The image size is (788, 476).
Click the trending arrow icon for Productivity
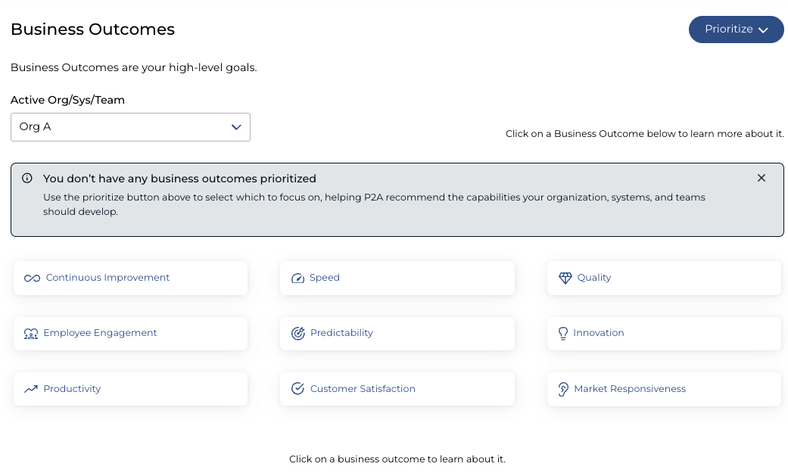31,389
